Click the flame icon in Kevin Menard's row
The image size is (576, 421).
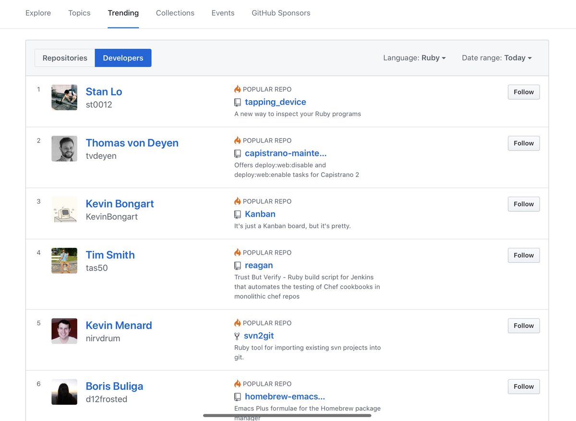(x=237, y=323)
